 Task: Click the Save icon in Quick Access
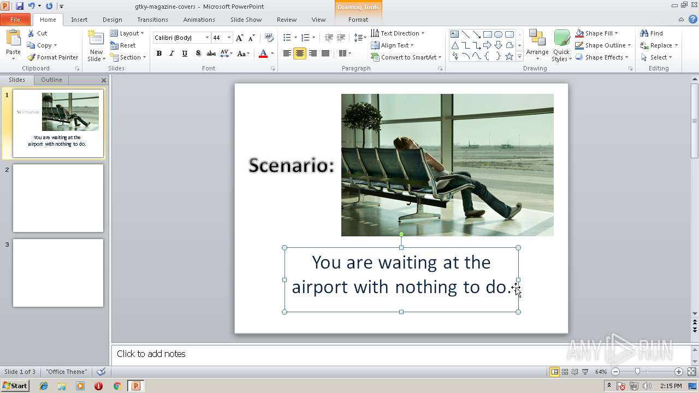tap(20, 6)
